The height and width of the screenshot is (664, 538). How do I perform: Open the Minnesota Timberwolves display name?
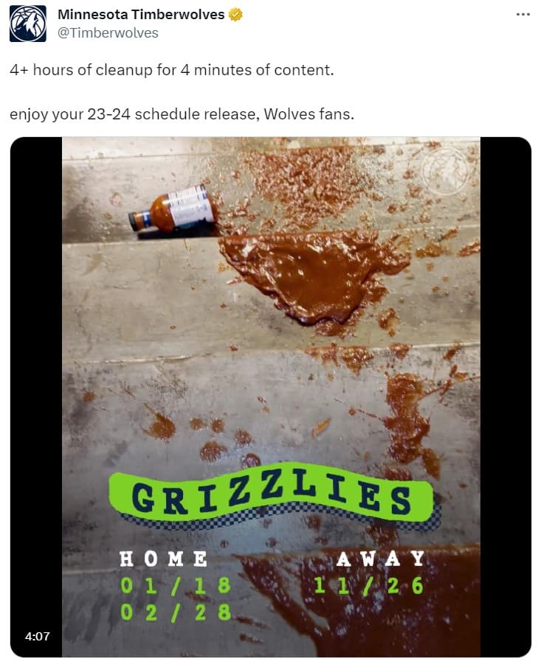tap(141, 15)
